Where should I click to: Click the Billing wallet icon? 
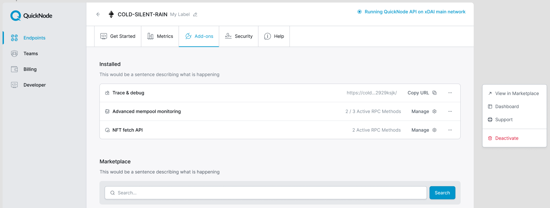click(x=14, y=69)
